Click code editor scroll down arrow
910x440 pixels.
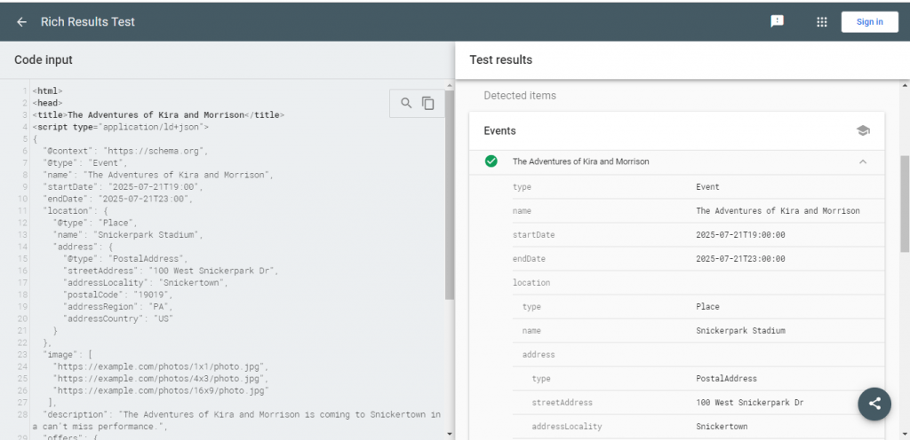pos(449,433)
